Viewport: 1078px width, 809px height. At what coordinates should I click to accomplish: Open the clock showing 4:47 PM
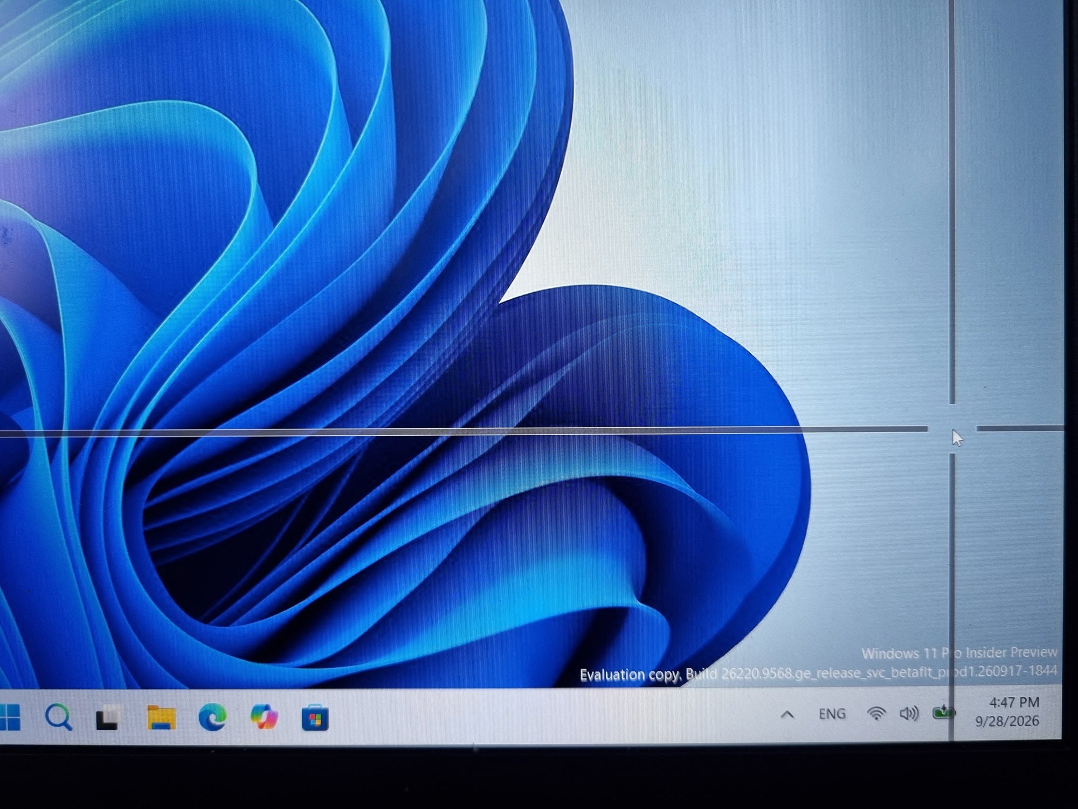1014,702
